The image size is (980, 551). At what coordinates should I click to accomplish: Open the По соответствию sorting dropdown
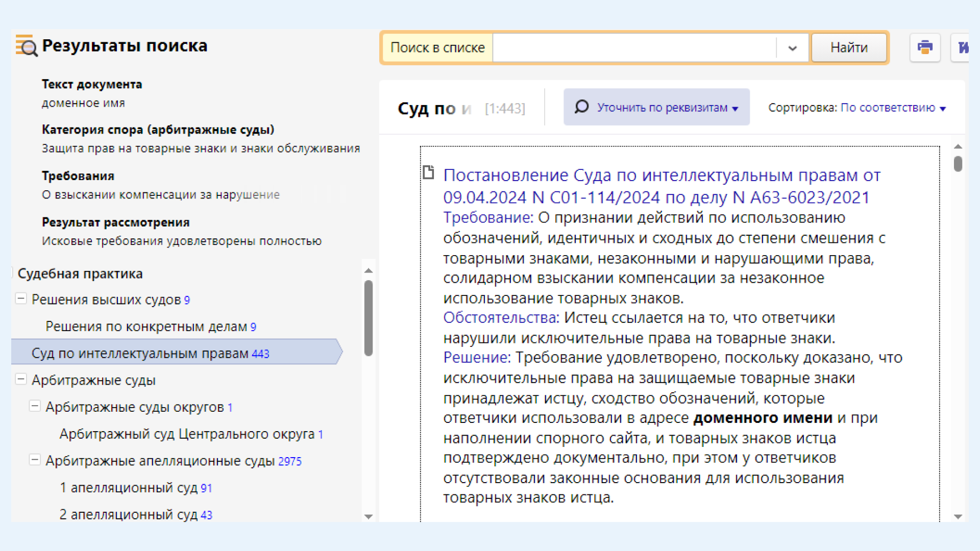tap(893, 108)
